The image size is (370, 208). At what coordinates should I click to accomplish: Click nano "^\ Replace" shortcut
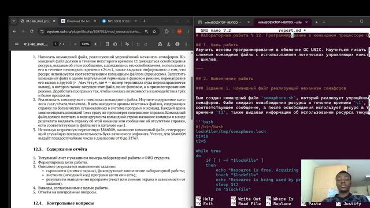click(279, 204)
